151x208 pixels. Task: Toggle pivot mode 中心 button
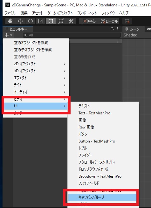(89, 21)
